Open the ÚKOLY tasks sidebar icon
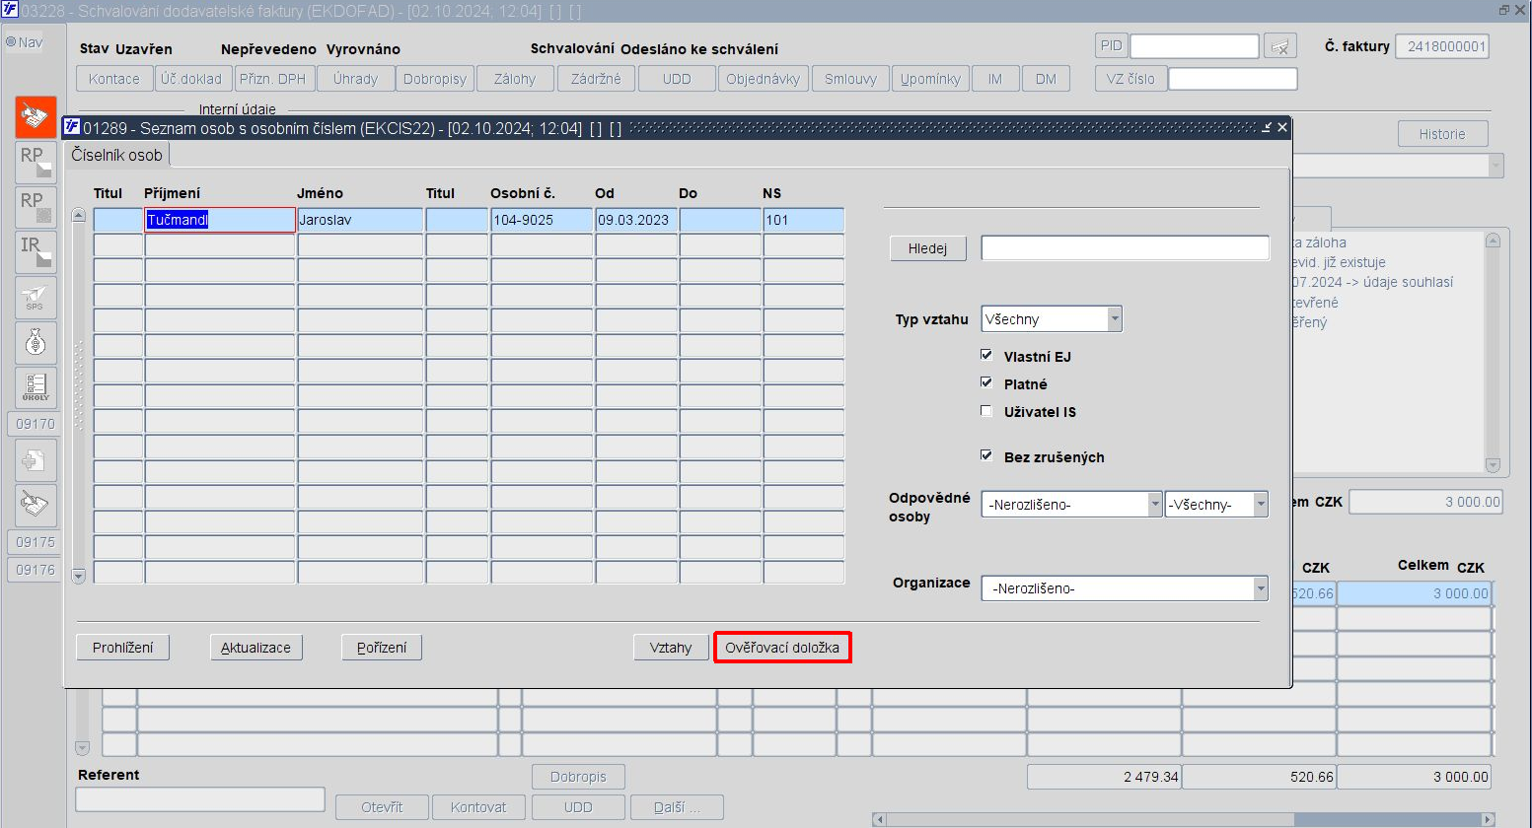This screenshot has height=828, width=1532. 36,387
